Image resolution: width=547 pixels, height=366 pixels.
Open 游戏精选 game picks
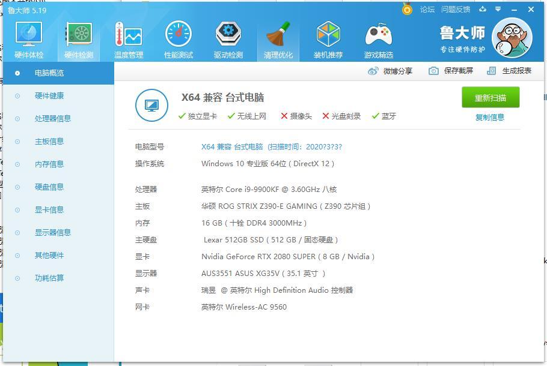(x=377, y=38)
